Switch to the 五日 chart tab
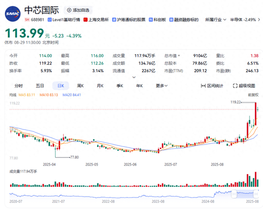 click(40, 86)
